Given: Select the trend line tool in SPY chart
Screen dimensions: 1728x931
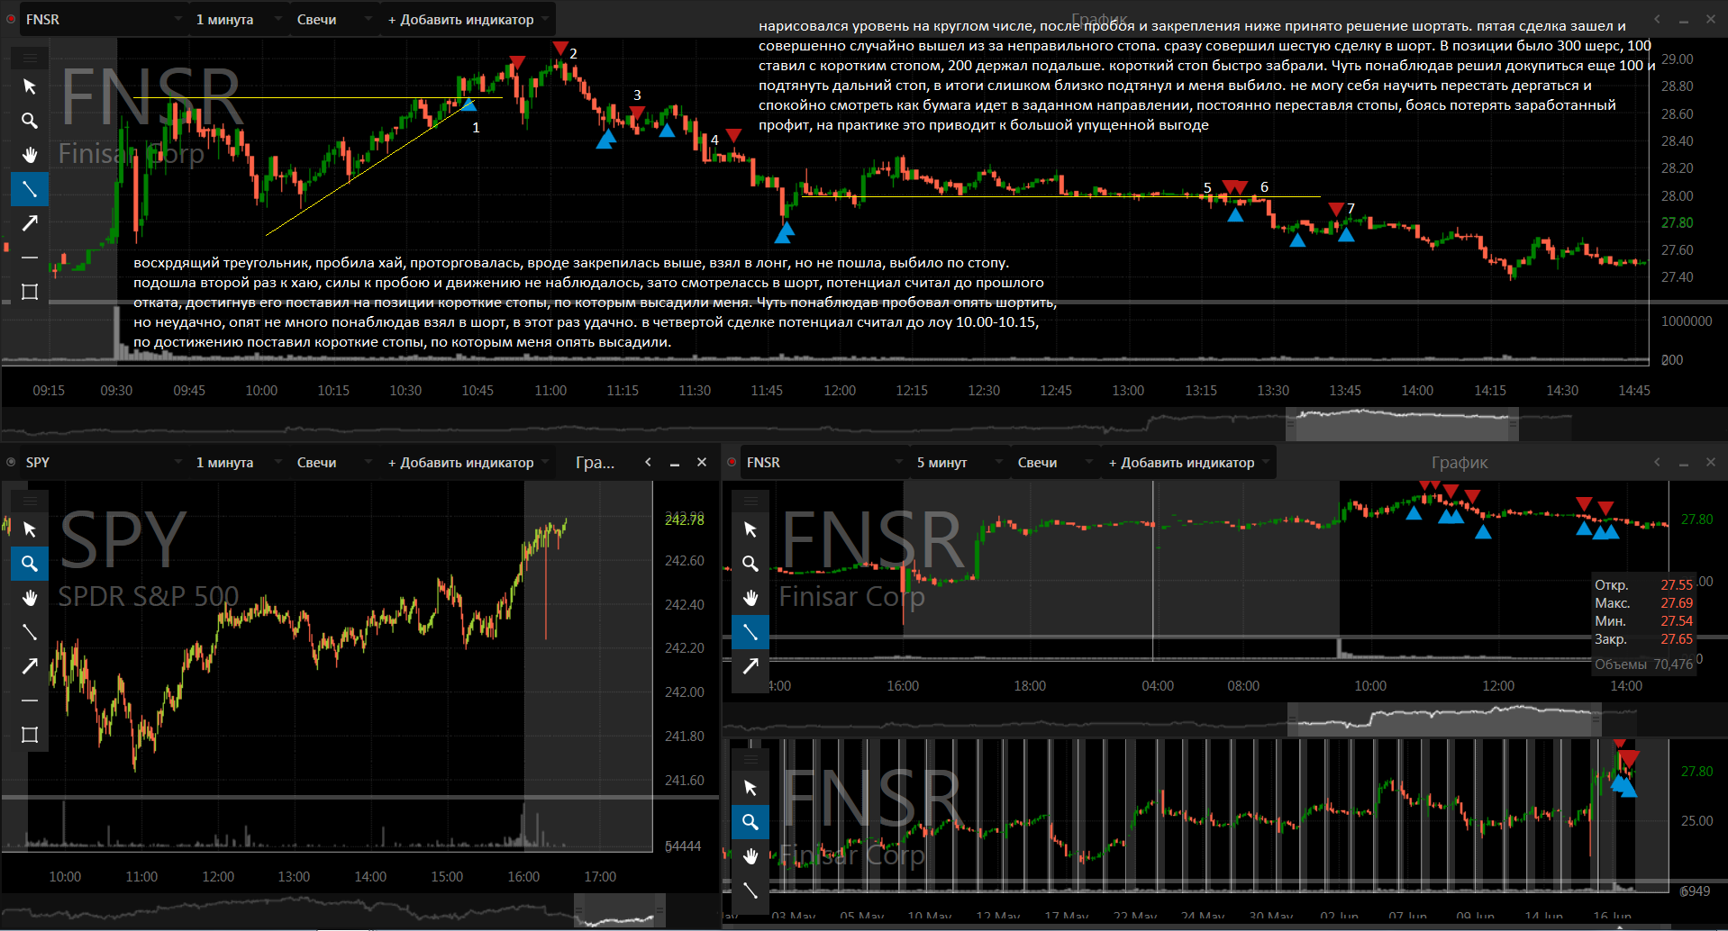Looking at the screenshot, I should pos(30,632).
